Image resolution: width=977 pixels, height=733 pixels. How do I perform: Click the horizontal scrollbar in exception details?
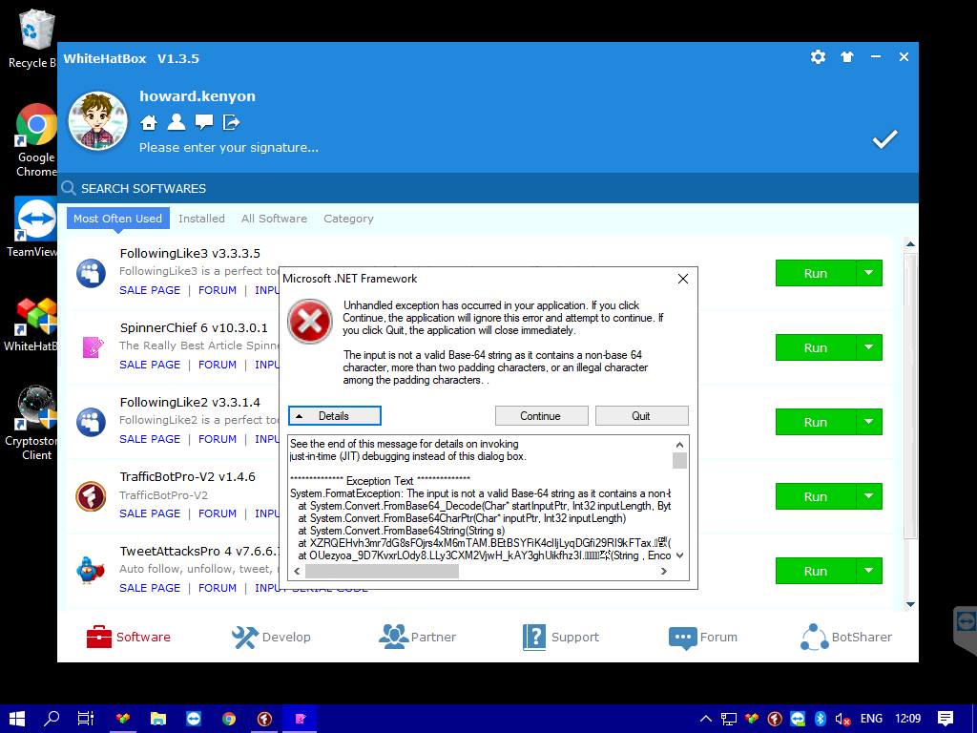pos(382,571)
